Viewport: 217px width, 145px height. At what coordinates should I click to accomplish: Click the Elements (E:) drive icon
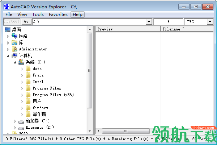click(x=21, y=128)
